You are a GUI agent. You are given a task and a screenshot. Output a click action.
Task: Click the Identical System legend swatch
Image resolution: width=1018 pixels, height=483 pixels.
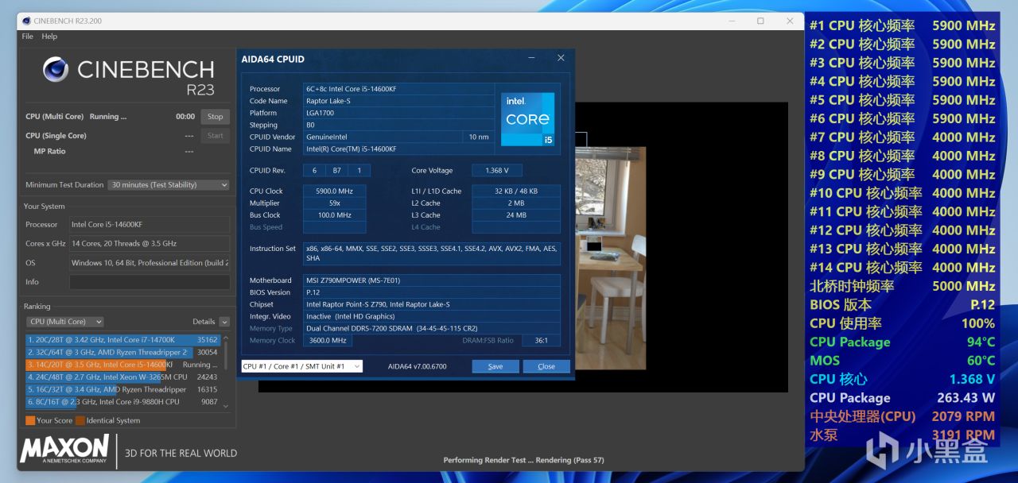(80, 420)
